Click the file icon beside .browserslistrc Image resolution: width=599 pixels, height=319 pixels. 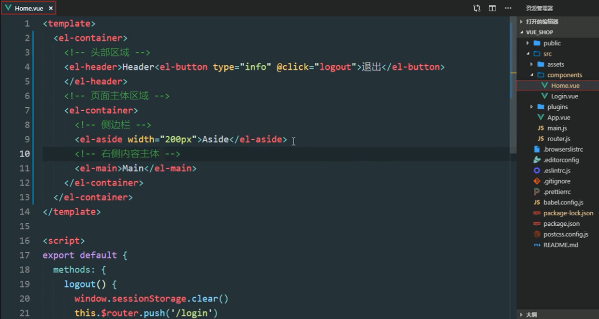[537, 149]
